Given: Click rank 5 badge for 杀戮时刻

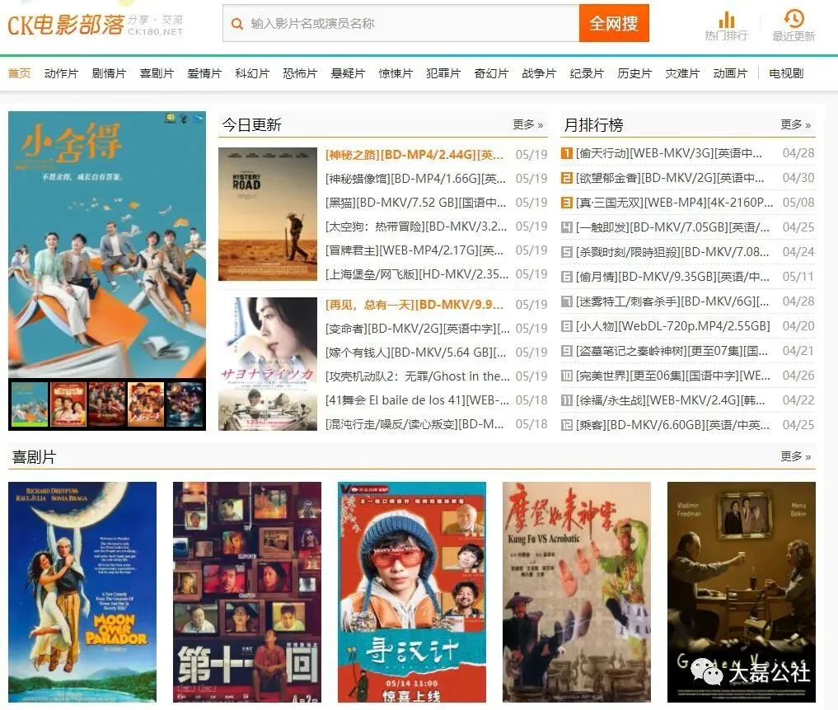Looking at the screenshot, I should [x=567, y=251].
